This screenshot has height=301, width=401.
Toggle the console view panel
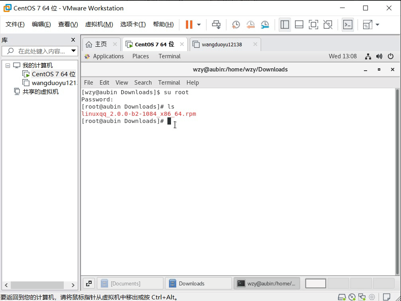point(348,24)
